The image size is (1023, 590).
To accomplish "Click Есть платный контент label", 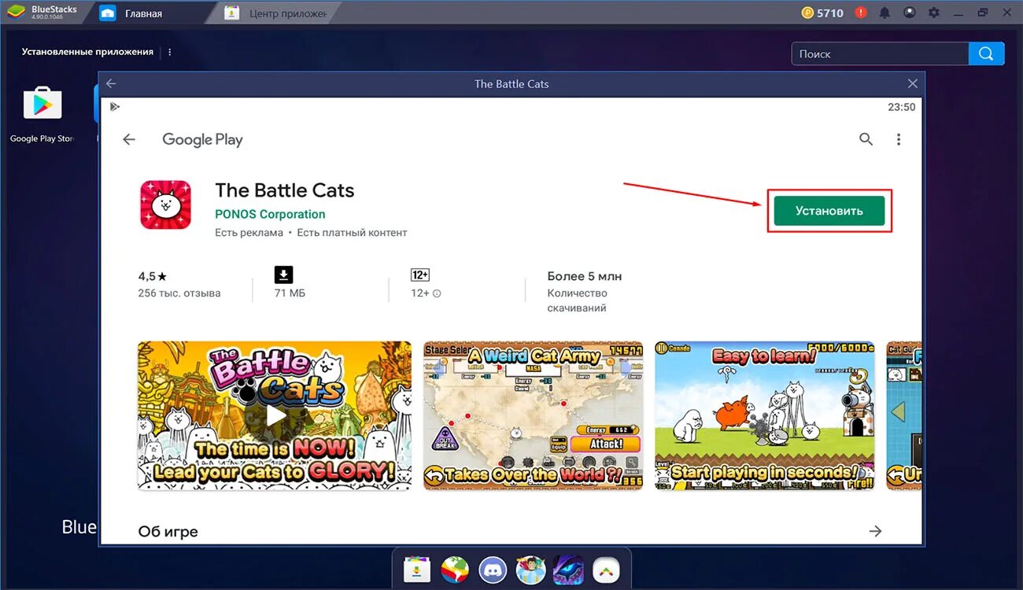I will 352,233.
